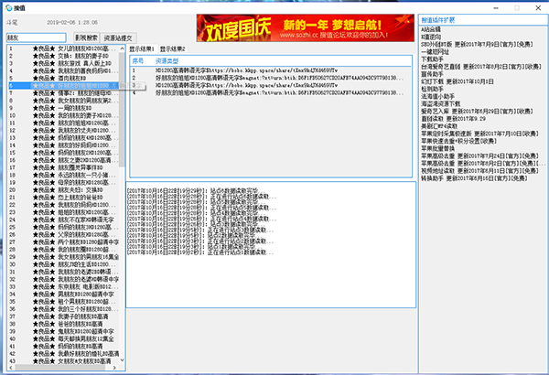The image size is (549, 375).
Task: Click the 影视检索 search button
Action: tap(87, 37)
